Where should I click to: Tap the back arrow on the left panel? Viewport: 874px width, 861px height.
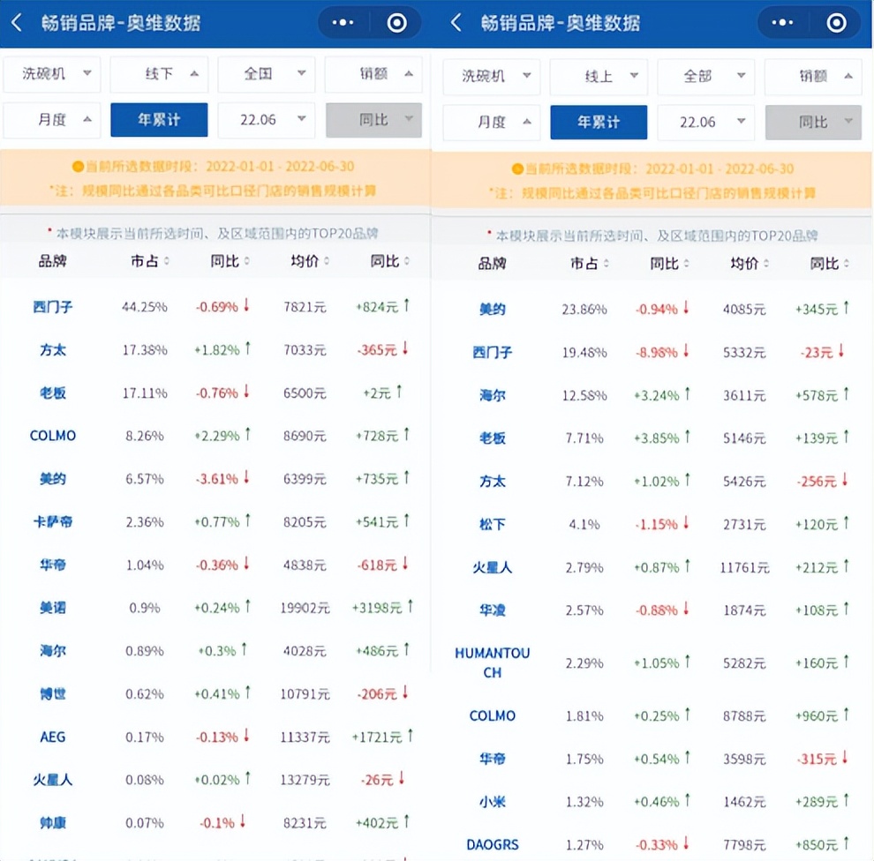coord(16,22)
